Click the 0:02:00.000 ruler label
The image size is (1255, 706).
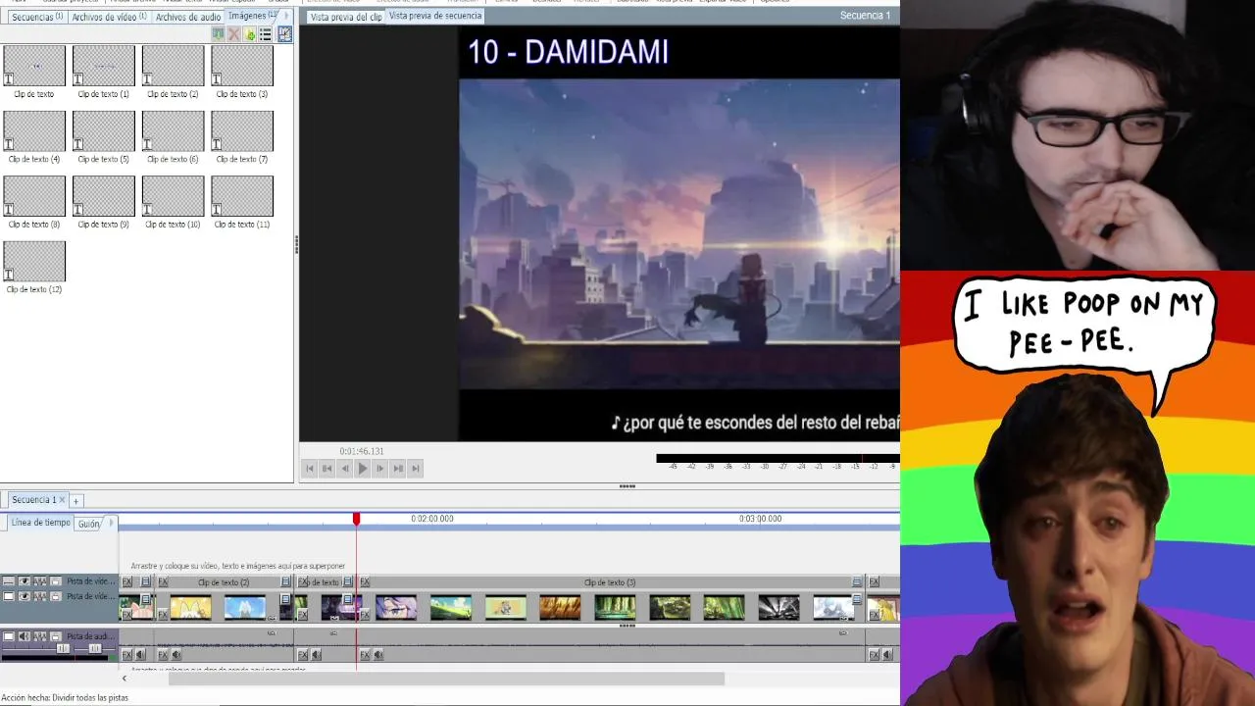(431, 518)
